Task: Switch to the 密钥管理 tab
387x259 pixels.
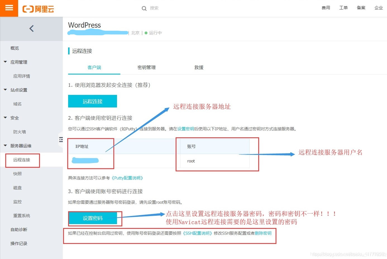Action: pyautogui.click(x=147, y=68)
